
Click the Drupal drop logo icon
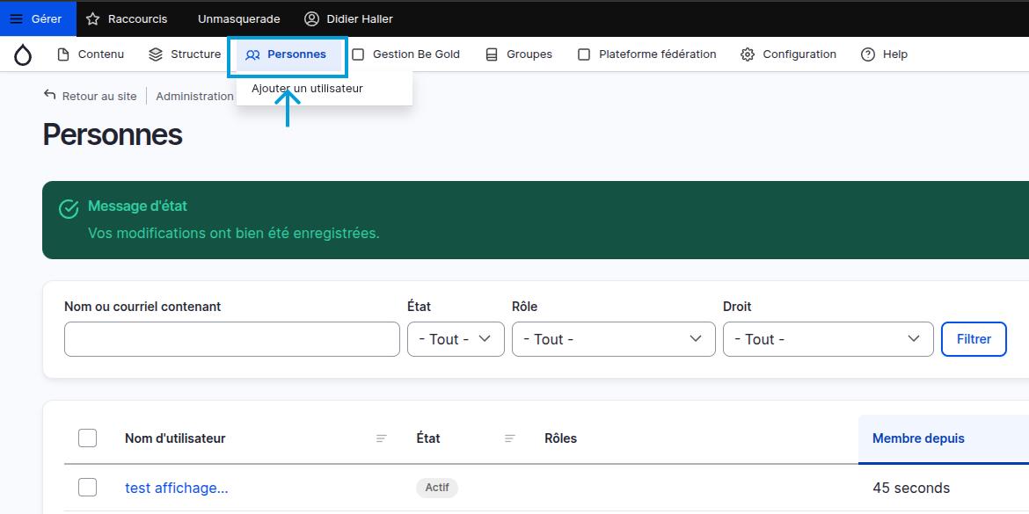[23, 54]
